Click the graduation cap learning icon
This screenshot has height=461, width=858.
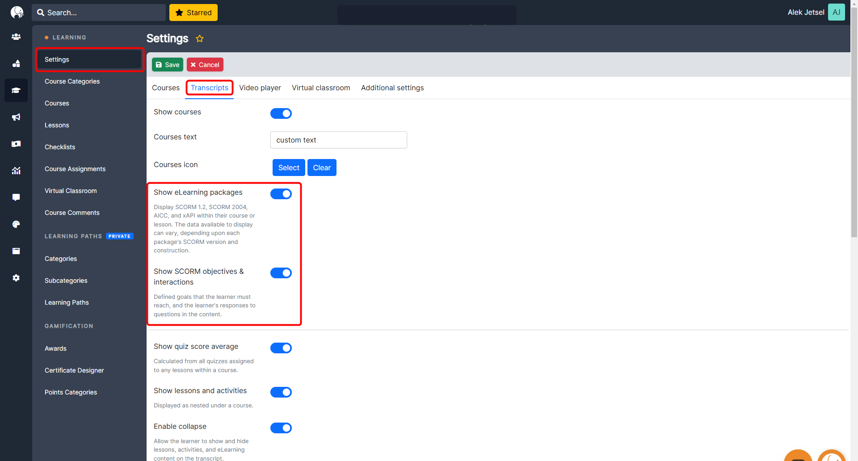(x=16, y=90)
